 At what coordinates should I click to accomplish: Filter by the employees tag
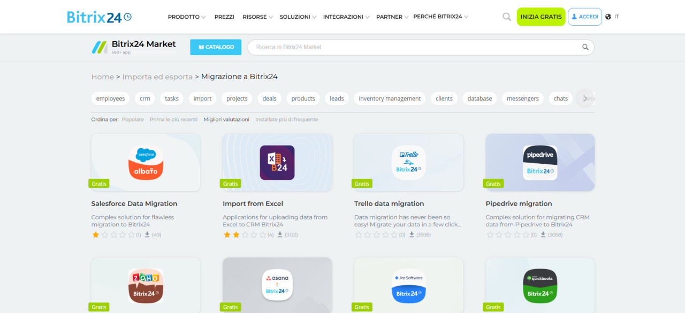[x=110, y=98]
